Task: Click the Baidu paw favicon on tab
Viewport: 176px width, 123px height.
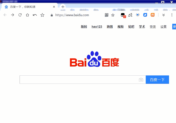Action: pos(6,7)
